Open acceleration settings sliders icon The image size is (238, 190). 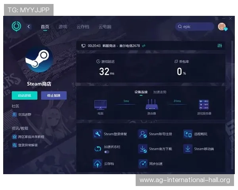tap(220, 46)
